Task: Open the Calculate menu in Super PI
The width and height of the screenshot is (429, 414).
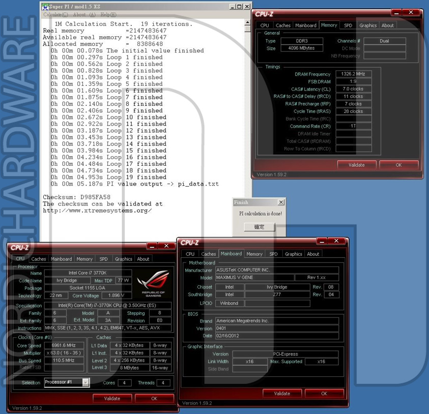Action: click(x=55, y=15)
